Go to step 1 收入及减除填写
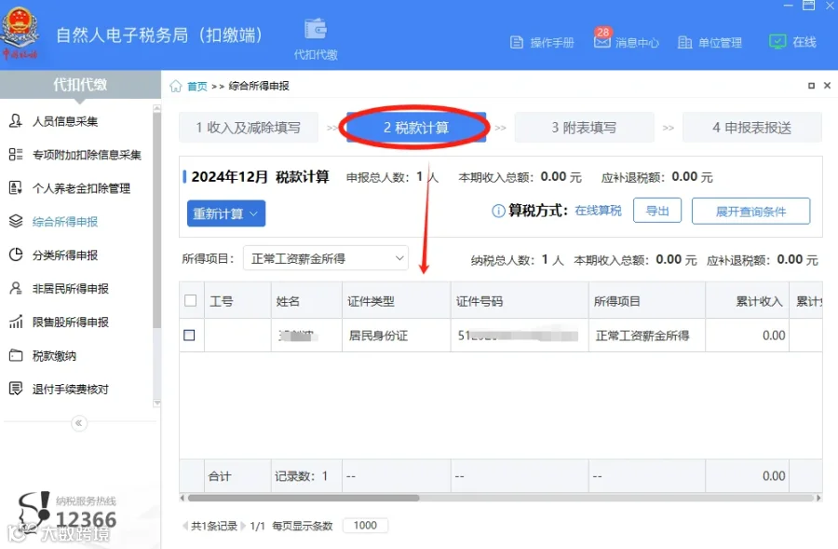The width and height of the screenshot is (838, 549). 249,128
